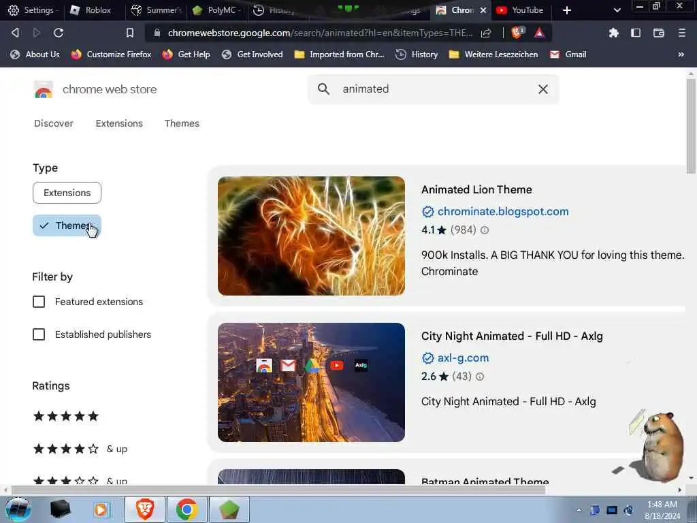The image size is (697, 523).
Task: Open Google Chrome from the taskbar
Action: tap(187, 509)
